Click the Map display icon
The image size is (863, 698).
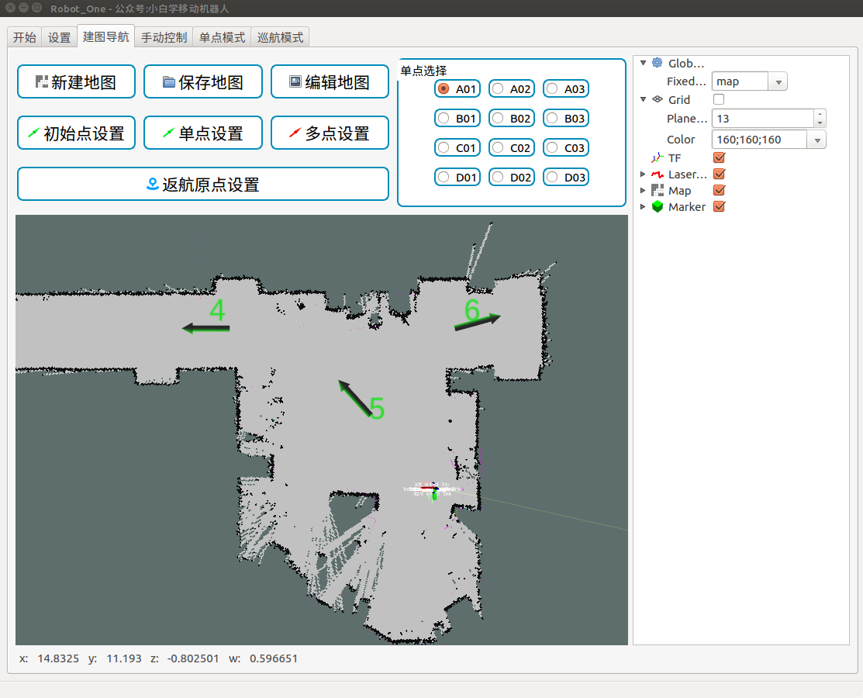click(658, 191)
